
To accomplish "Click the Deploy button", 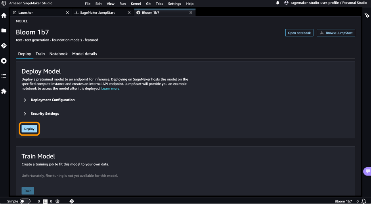I will 29,128.
